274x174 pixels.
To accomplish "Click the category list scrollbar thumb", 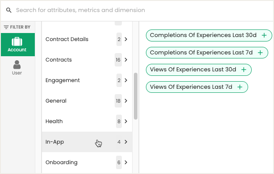I will (136, 96).
